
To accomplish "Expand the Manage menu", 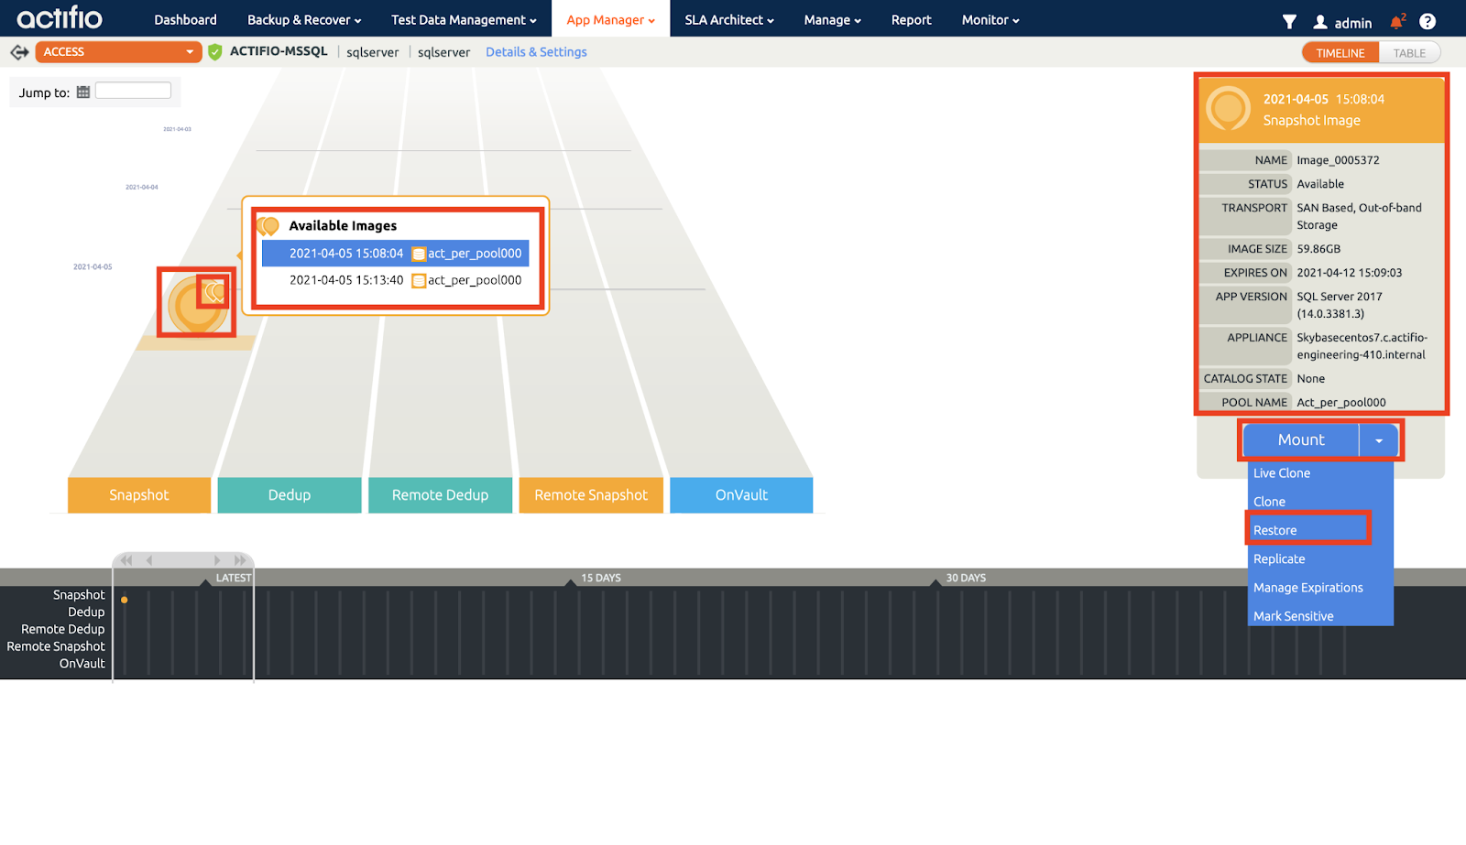I will (832, 20).
